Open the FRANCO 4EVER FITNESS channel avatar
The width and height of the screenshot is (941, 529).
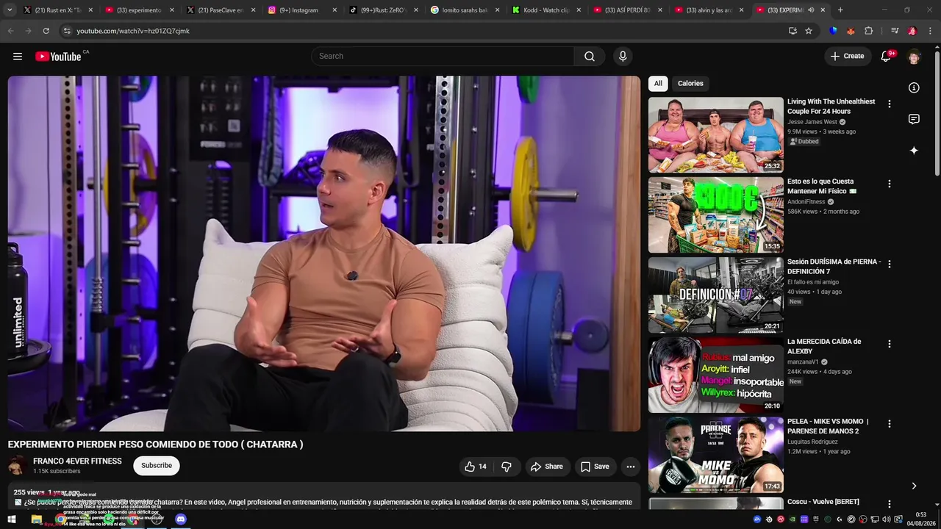[x=18, y=466]
